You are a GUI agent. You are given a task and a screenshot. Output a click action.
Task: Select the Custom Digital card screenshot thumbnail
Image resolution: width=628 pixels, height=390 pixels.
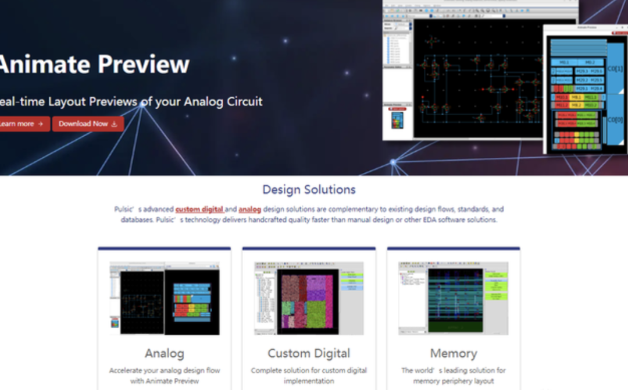click(x=309, y=298)
